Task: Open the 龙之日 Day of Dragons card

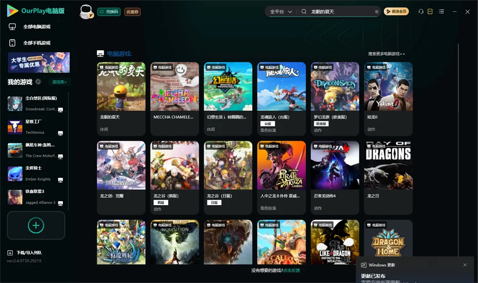Action: point(388,178)
